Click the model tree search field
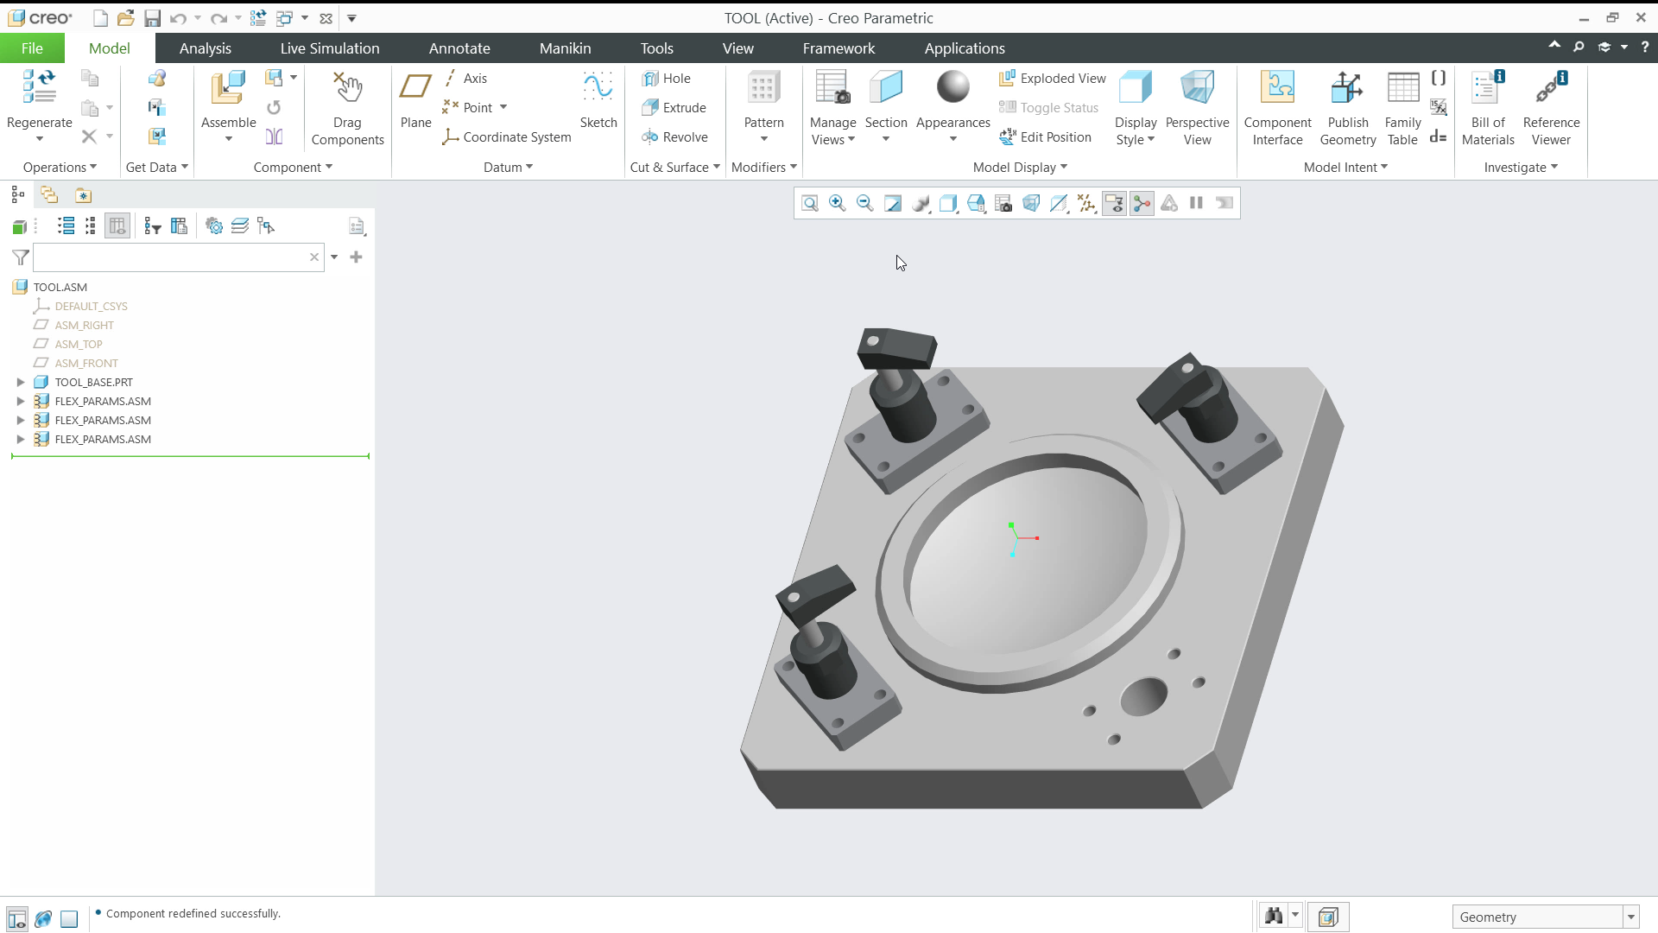The width and height of the screenshot is (1658, 933). 171,257
